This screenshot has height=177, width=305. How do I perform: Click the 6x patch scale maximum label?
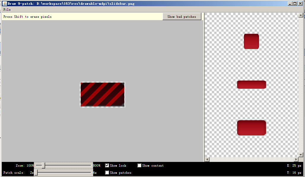click(x=95, y=173)
